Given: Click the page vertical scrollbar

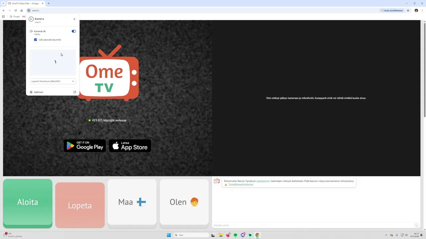Looking at the screenshot, I should click(424, 70).
